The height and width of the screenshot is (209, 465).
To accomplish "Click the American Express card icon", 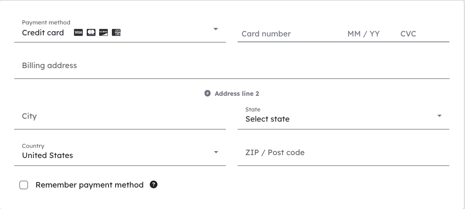I will click(116, 33).
